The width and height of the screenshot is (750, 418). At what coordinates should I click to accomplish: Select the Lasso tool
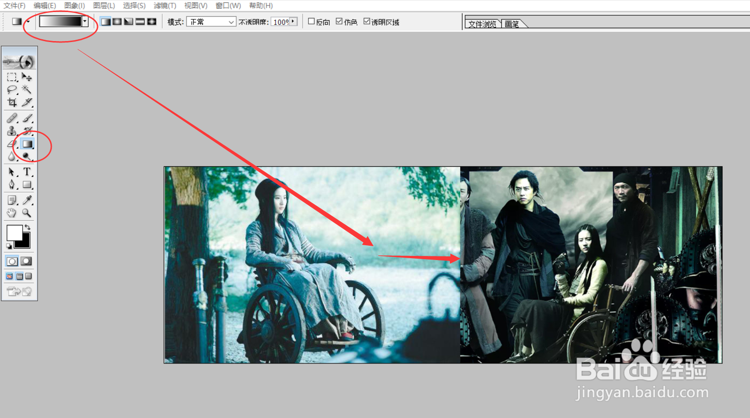(12, 90)
